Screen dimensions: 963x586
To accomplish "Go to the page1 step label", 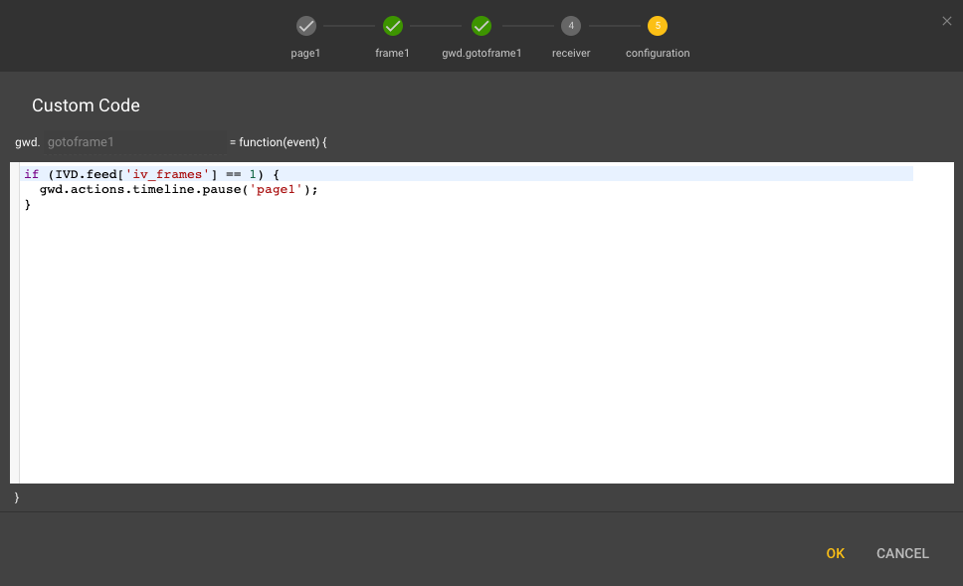I will pyautogui.click(x=306, y=53).
